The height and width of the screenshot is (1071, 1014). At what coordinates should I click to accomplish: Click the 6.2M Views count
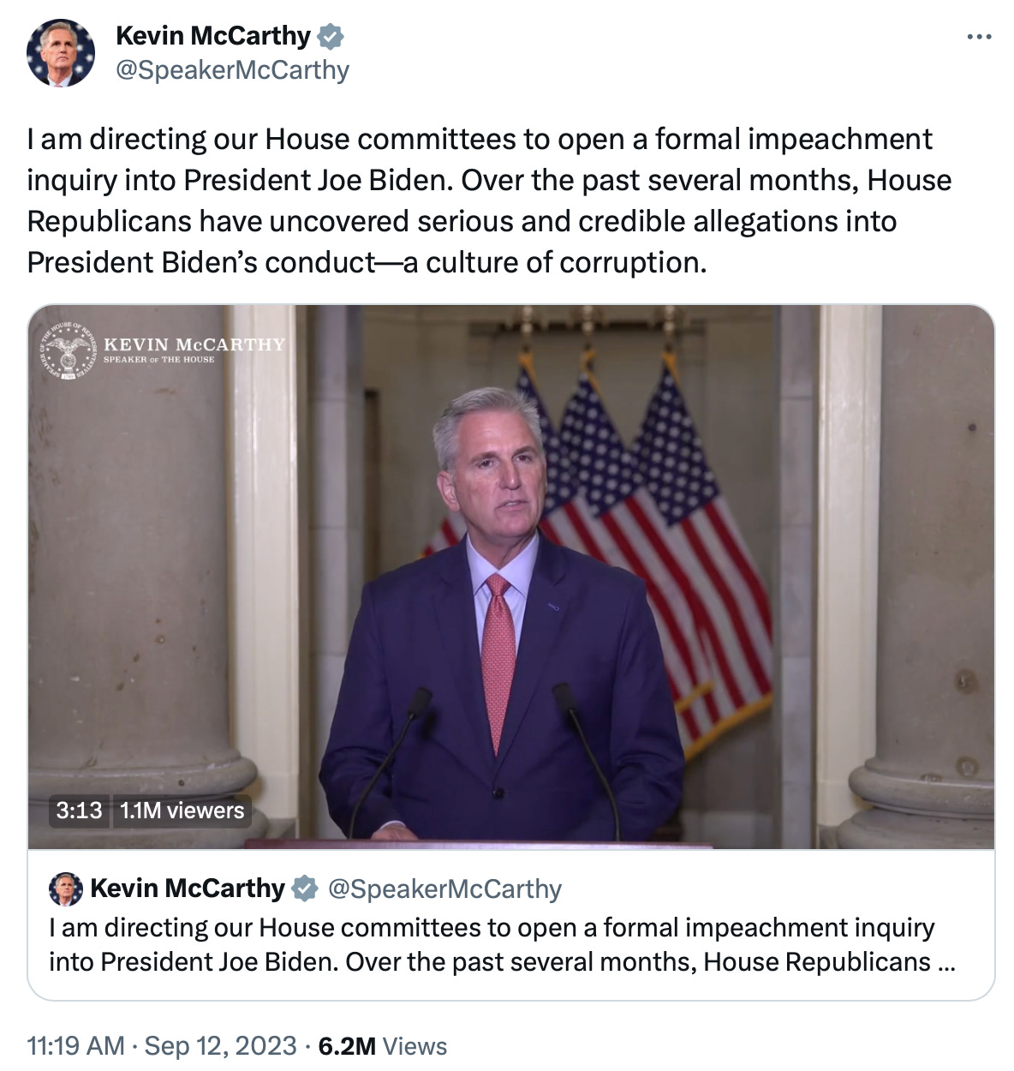coord(382,1046)
